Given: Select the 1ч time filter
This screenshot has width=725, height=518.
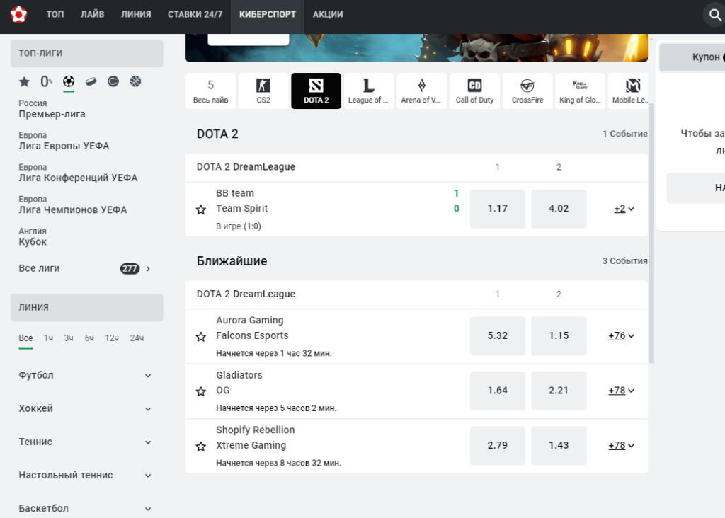Looking at the screenshot, I should click(x=49, y=338).
